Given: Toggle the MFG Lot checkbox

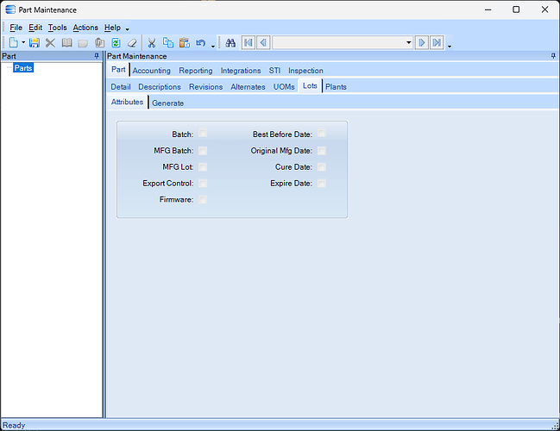Looking at the screenshot, I should pos(203,167).
